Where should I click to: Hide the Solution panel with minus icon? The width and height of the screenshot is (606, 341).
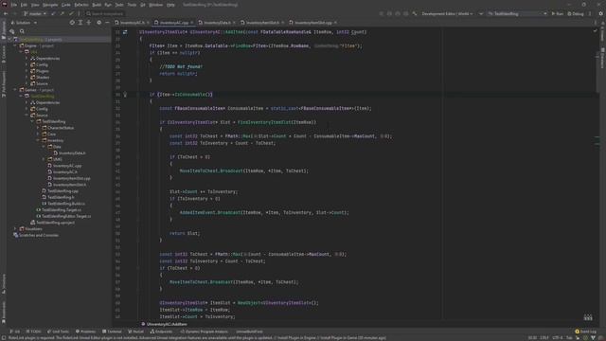click(107, 23)
